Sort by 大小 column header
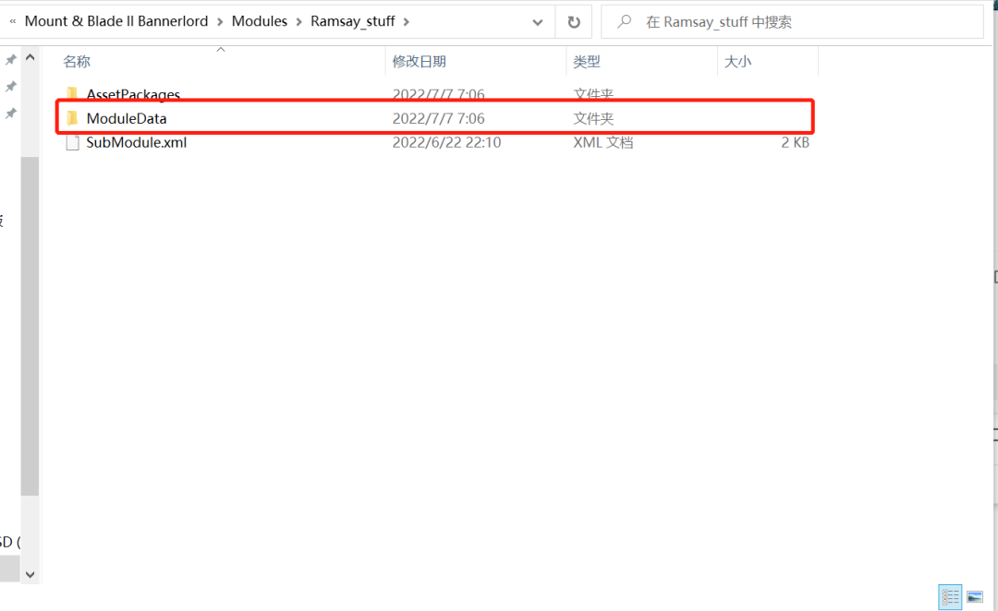This screenshot has height=611, width=998. 737,62
